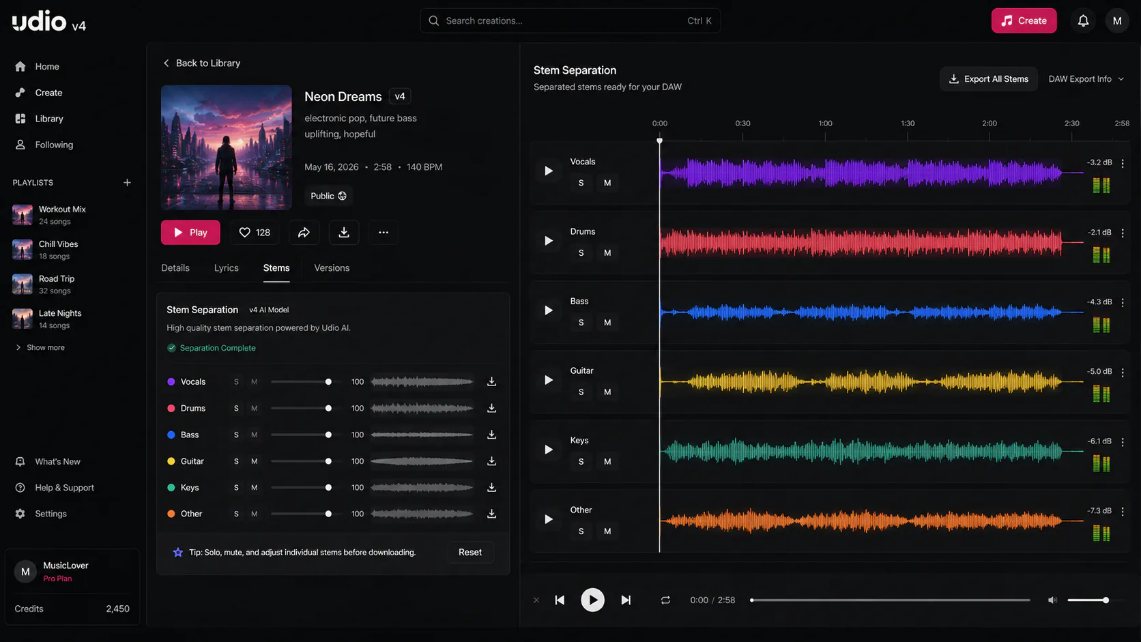Play the Vocals waveform track
Screen dimensions: 1141x642
[548, 171]
